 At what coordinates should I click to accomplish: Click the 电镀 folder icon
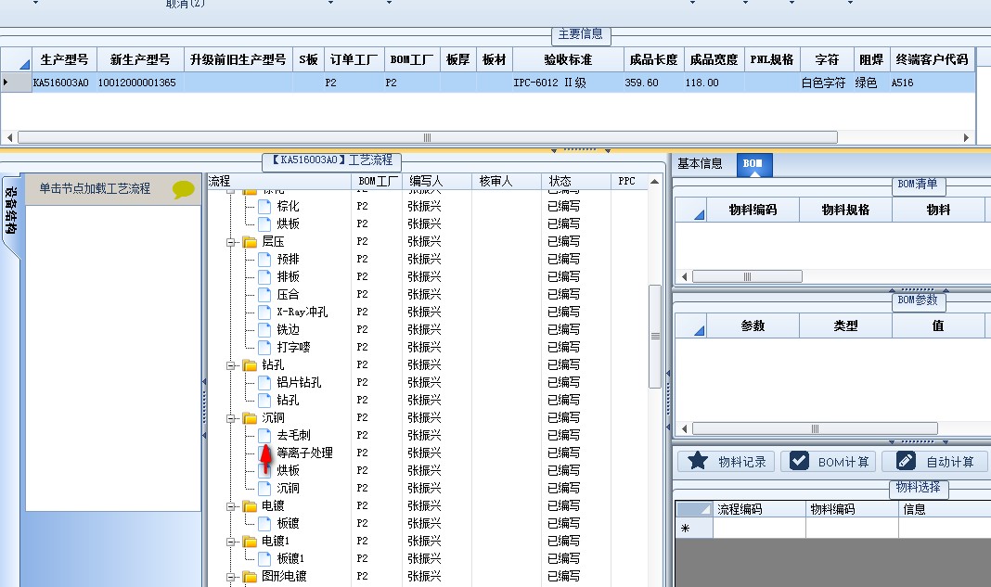[250, 506]
